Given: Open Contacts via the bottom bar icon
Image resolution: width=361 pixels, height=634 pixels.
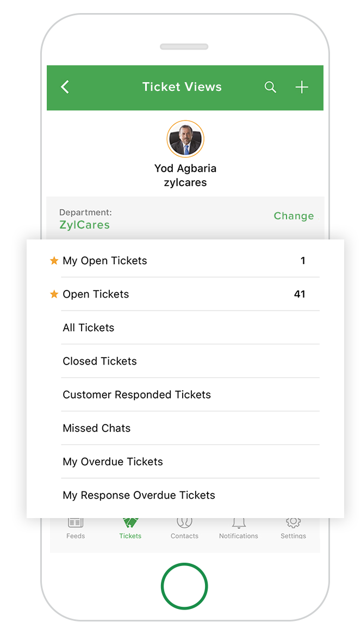Looking at the screenshot, I should (184, 527).
